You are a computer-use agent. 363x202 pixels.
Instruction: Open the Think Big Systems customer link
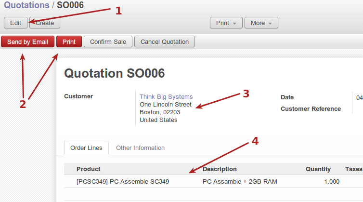(x=166, y=97)
